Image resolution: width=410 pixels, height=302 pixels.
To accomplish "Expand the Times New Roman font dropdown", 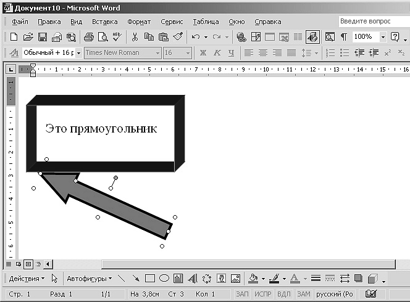I will pyautogui.click(x=157, y=53).
